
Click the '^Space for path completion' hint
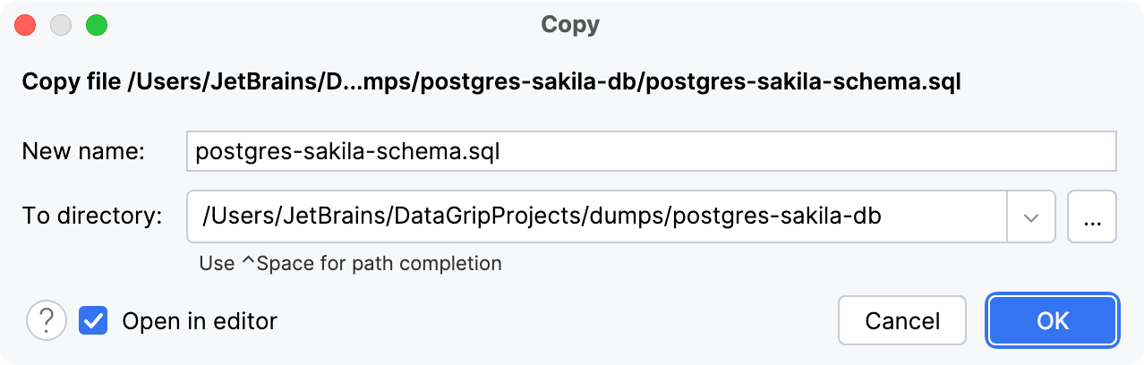click(x=350, y=264)
